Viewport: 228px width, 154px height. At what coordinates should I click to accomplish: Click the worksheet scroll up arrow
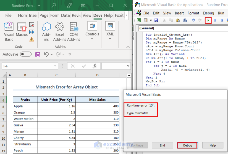click(129, 75)
